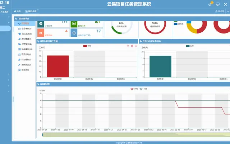Image resolution: width=230 pixels, height=144 pixels.
Task: Click the grid icon beside 功能模块
Action: pyautogui.click(x=19, y=49)
